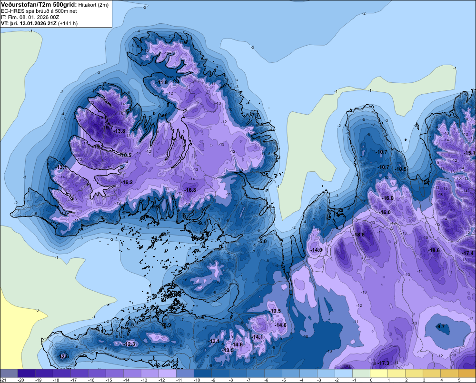Click the -16.8 temperature value
Screen dimensions: 476x383
190,190
